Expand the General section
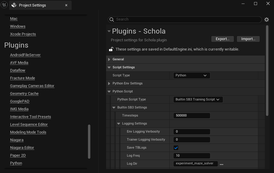The height and width of the screenshot is (173, 274). pos(109,59)
